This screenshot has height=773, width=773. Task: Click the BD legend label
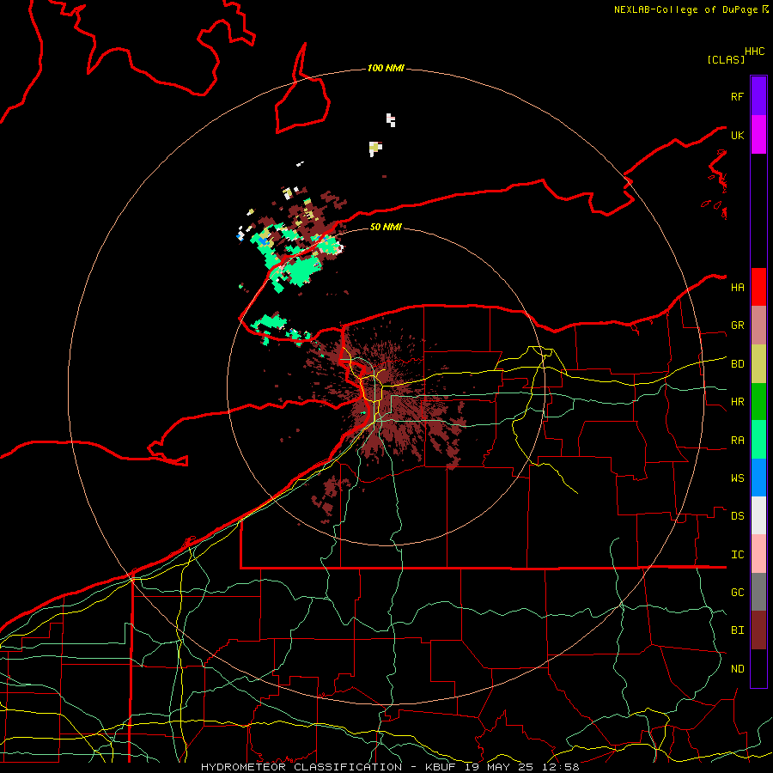(738, 364)
